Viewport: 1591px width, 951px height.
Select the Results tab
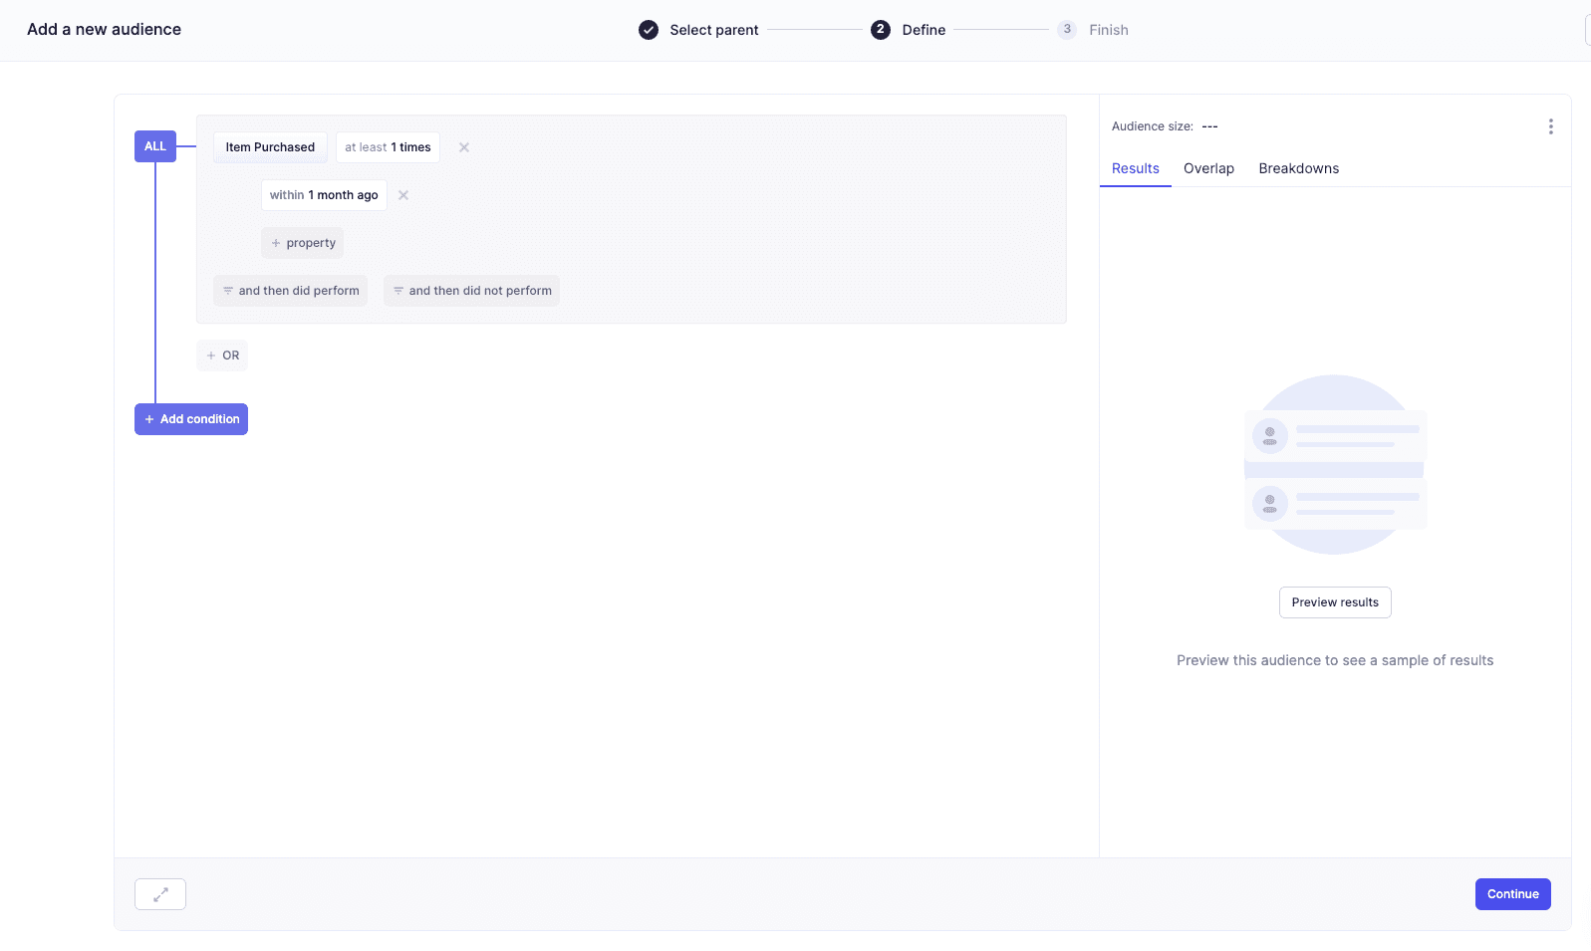pyautogui.click(x=1135, y=168)
